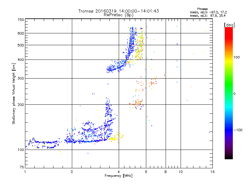
Task: Click the 'Frequency [MHz]' axis title
Action: [x=118, y=176]
